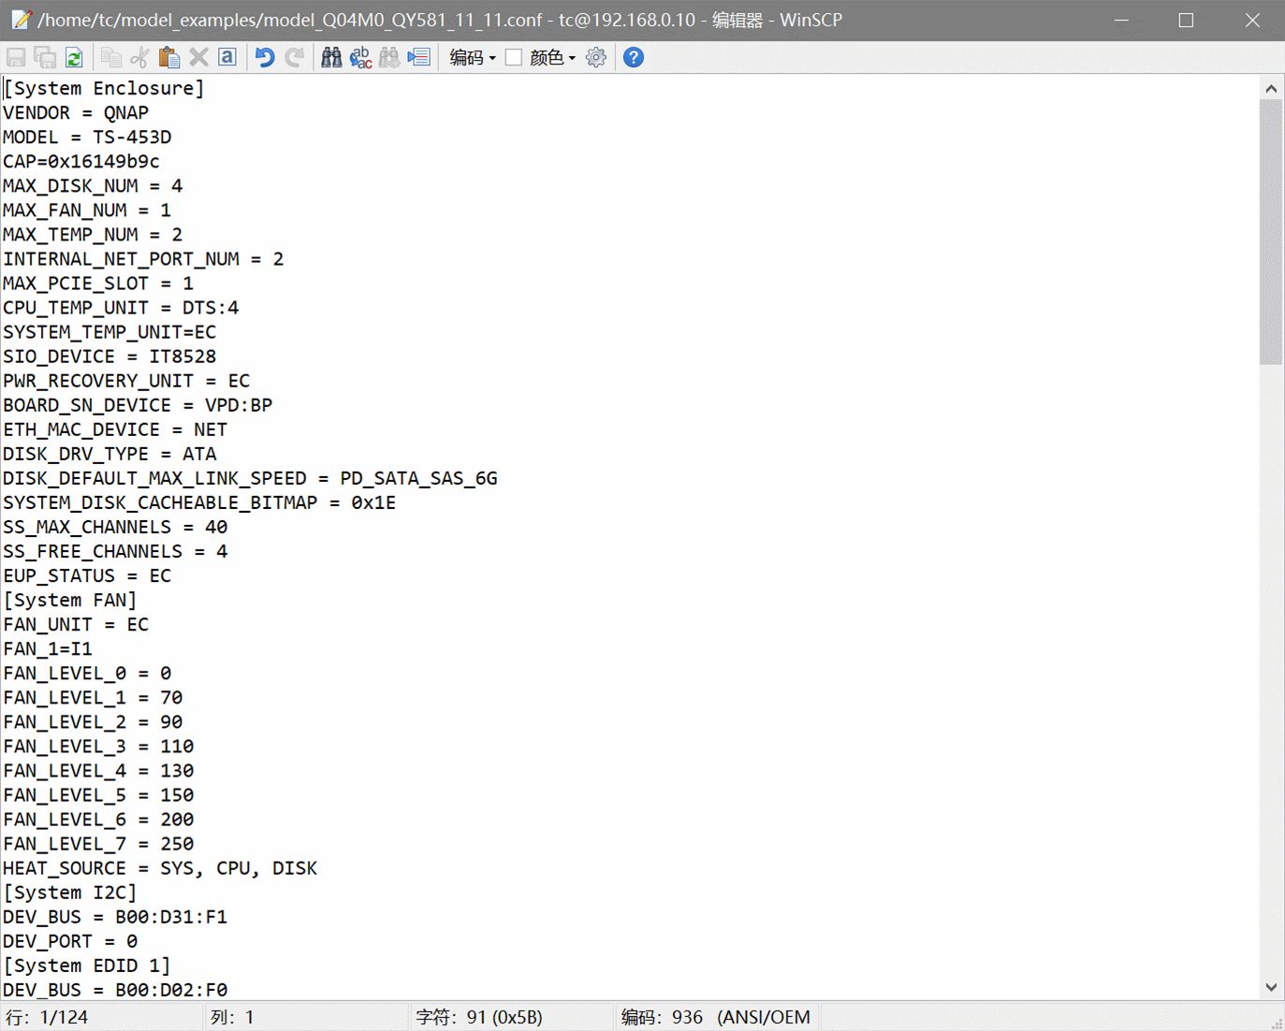Toggle the color checkbox beside 颜色
This screenshot has width=1285, height=1031.
pyautogui.click(x=514, y=57)
